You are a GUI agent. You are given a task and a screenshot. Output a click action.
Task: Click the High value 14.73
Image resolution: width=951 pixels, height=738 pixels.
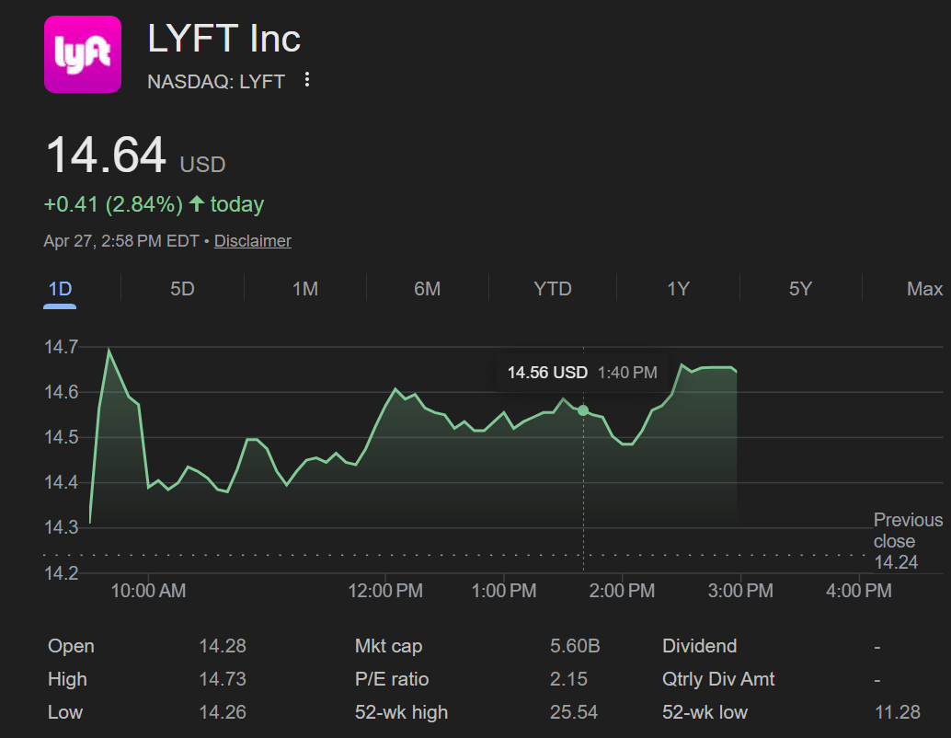coord(223,679)
